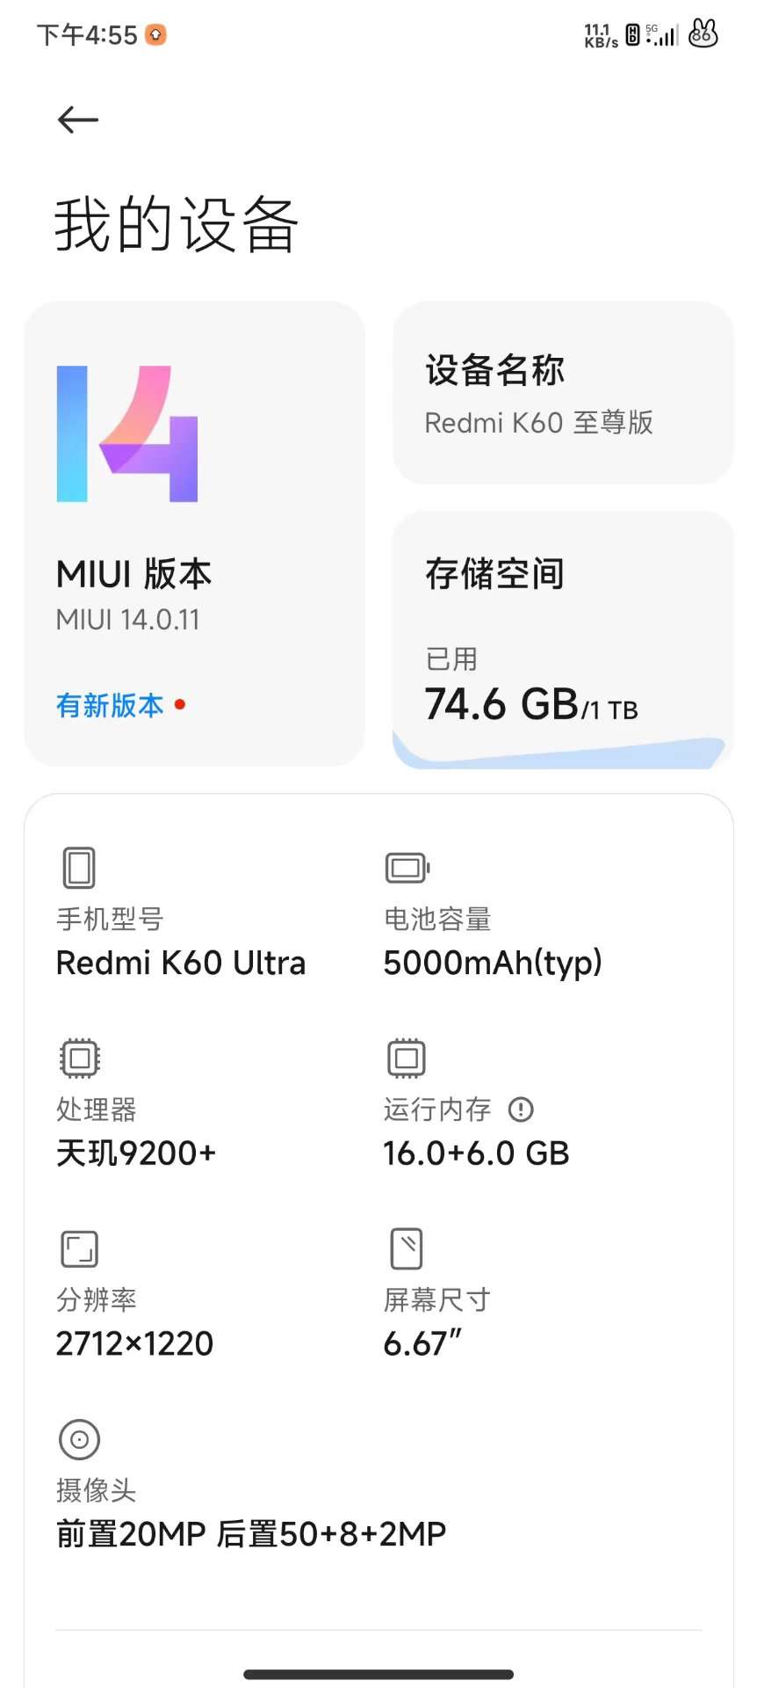This screenshot has width=757, height=1688.
Task: Tap MIUI 14.0.11 version text
Action: coord(128,620)
